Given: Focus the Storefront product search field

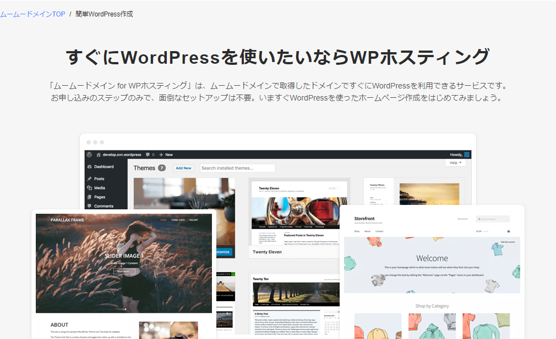Looking at the screenshot, I should [493, 219].
